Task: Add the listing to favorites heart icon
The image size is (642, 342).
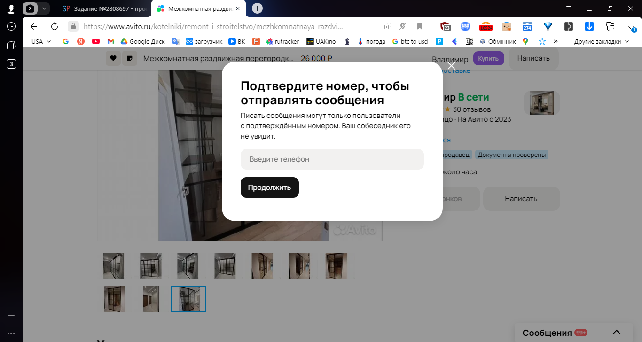Action: pos(113,58)
